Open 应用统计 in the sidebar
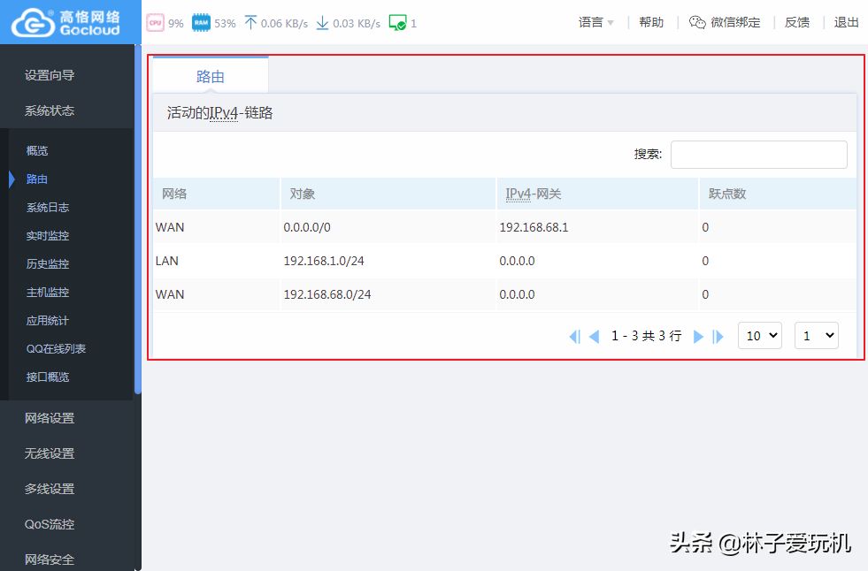This screenshot has height=571, width=868. pos(48,321)
